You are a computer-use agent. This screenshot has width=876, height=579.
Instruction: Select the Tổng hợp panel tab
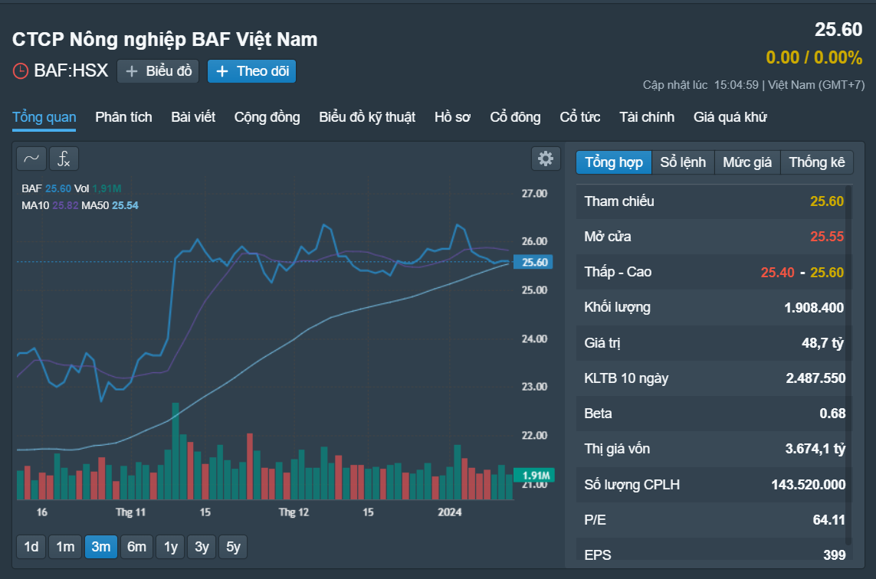pos(613,162)
